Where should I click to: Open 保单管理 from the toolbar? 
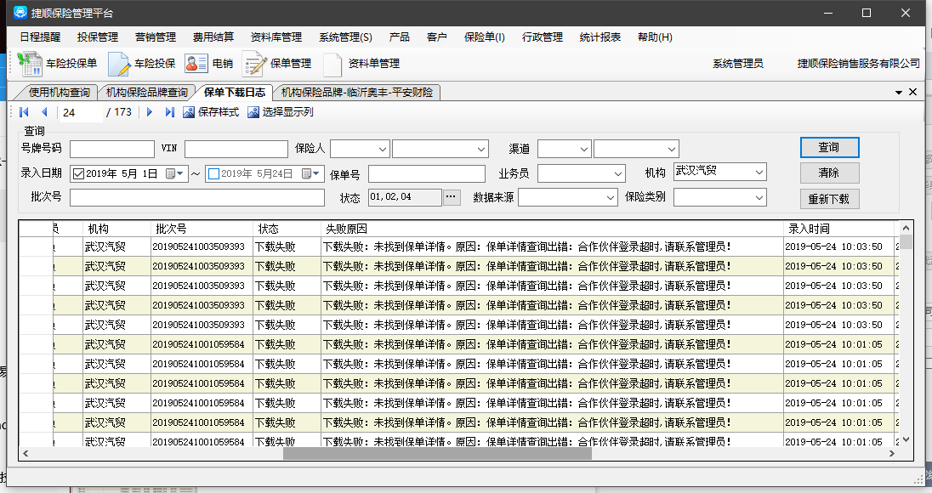pyautogui.click(x=277, y=64)
